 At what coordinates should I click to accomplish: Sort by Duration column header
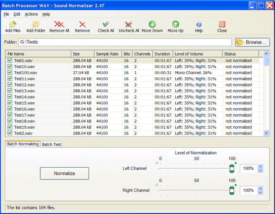(x=163, y=54)
